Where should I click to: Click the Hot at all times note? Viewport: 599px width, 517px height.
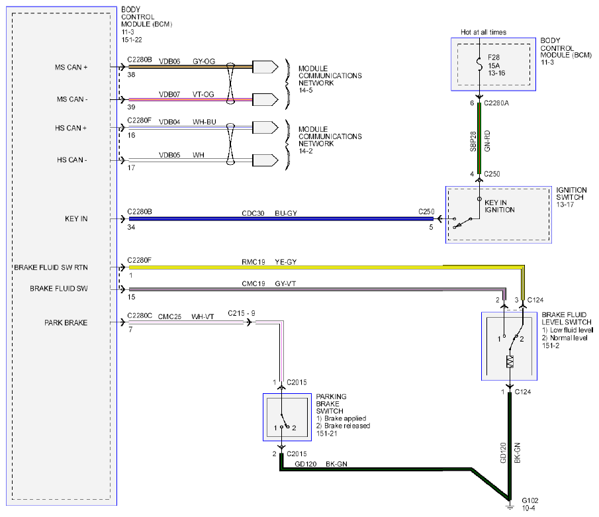(484, 32)
